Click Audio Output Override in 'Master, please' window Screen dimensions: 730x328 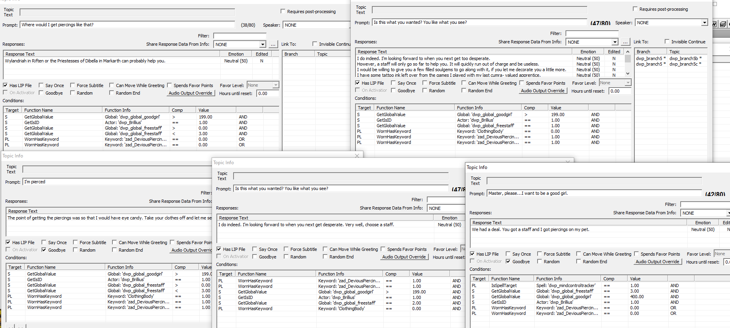coord(657,262)
